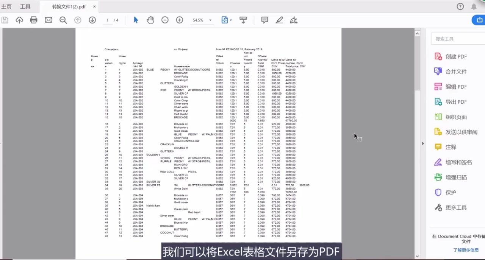Click the document vertical scrollbar thumb

click(417, 64)
